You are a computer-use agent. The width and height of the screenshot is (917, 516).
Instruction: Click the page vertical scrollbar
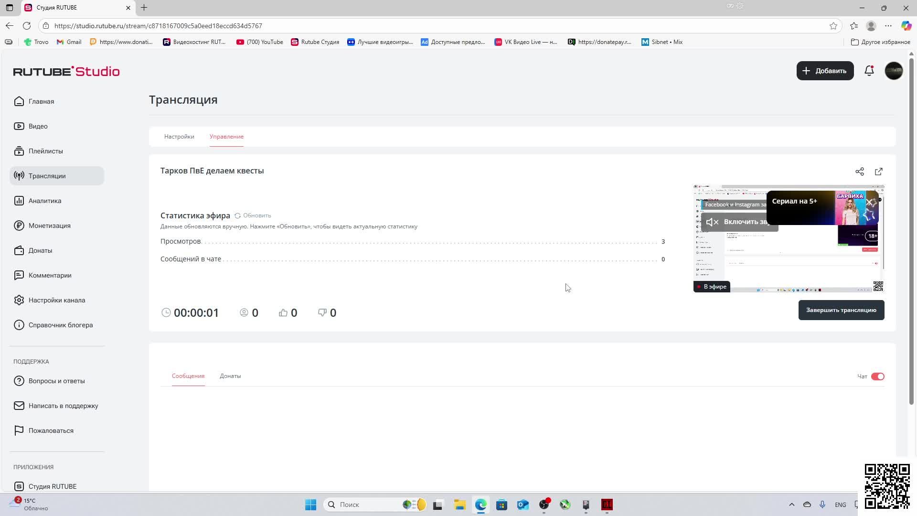pyautogui.click(x=911, y=229)
